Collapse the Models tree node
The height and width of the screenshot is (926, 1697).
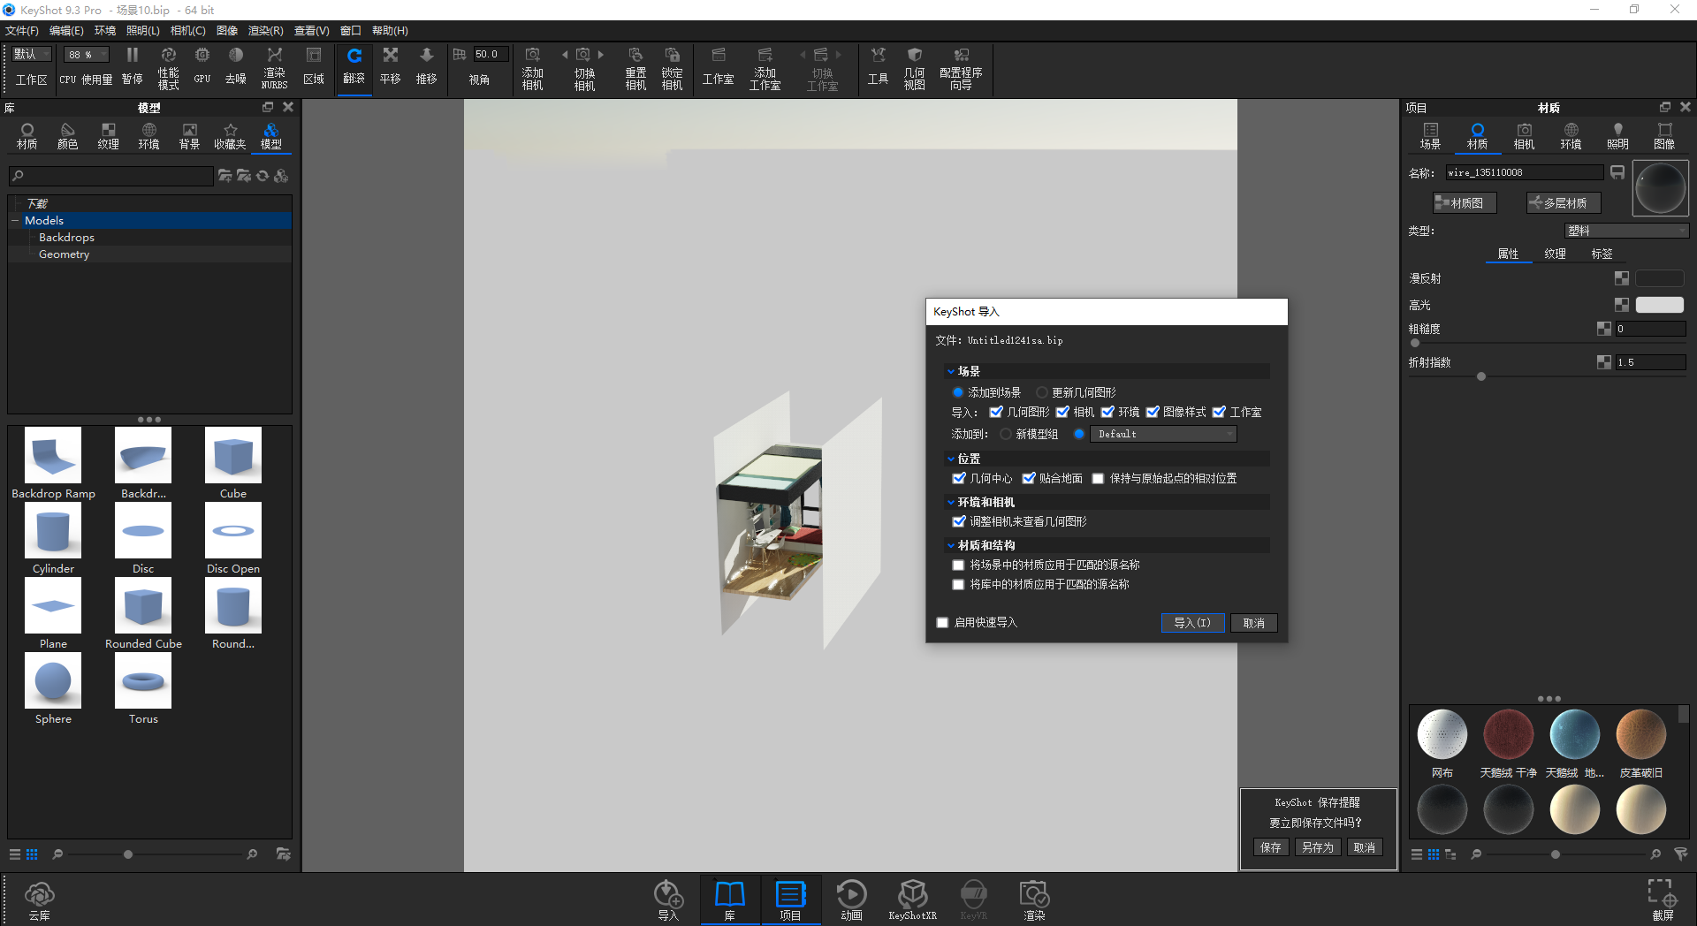15,220
